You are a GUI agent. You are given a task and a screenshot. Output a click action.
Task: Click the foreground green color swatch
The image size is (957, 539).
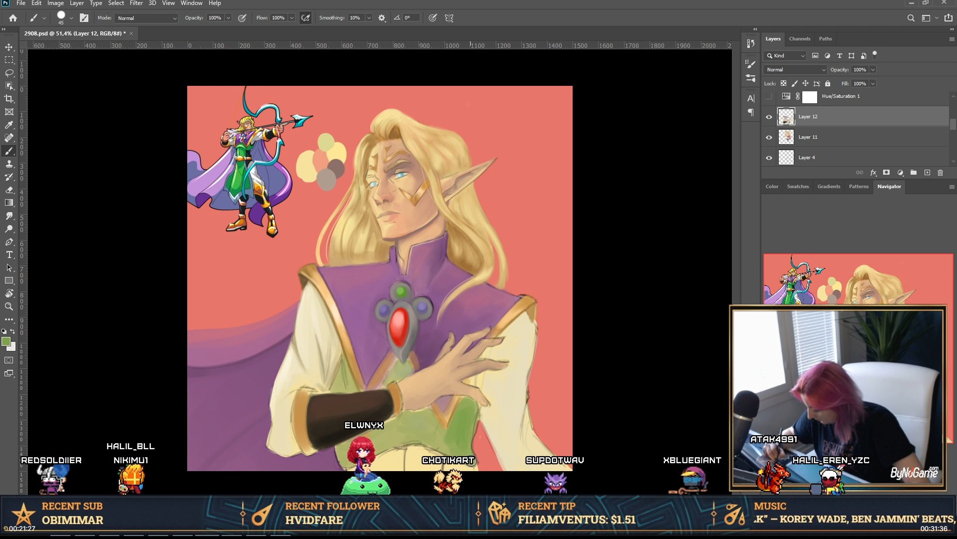[6, 341]
